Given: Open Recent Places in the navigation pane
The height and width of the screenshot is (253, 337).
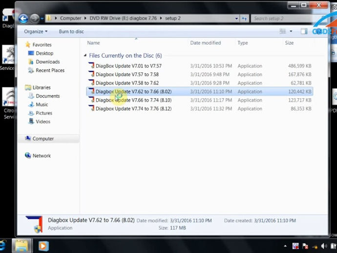Looking at the screenshot, I should pyautogui.click(x=50, y=70).
